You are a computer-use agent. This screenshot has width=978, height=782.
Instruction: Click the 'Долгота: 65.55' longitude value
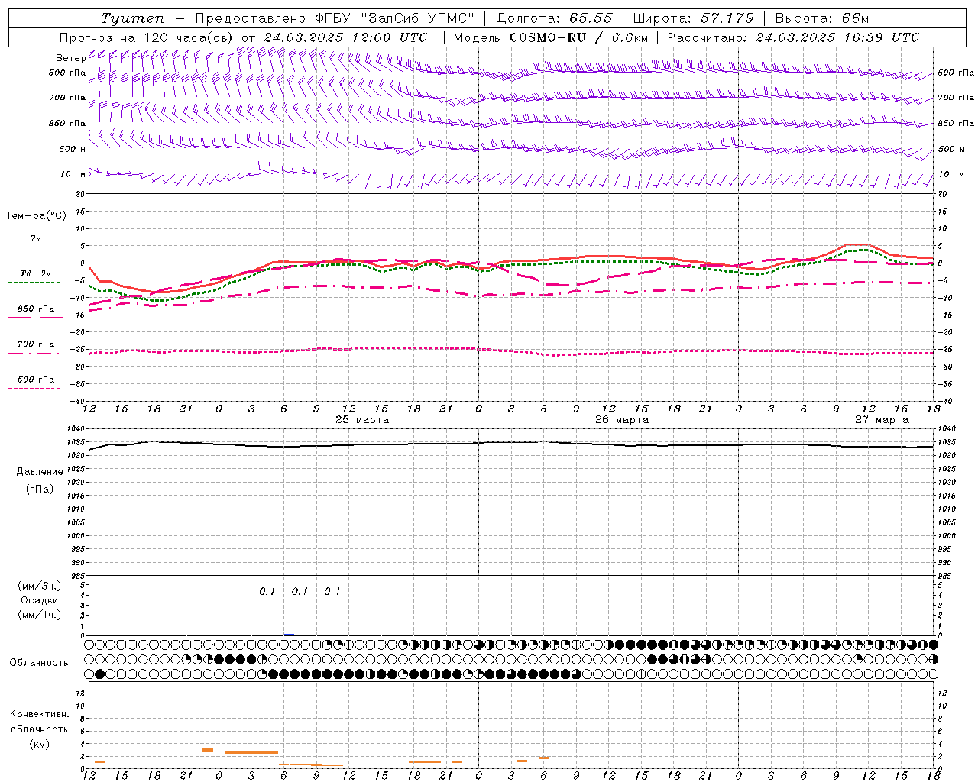[554, 18]
